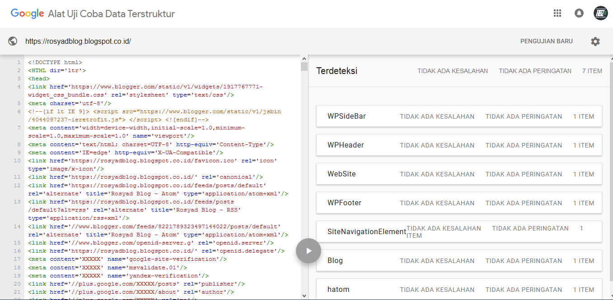
Task: Click the rel='canonical' link line
Action: coord(145,177)
